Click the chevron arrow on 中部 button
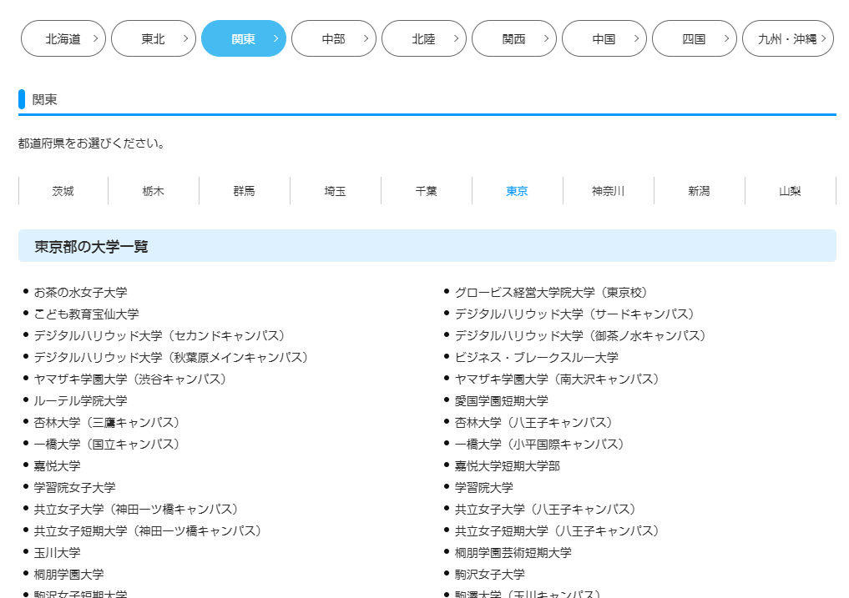Viewport: 849px width, 598px height. click(366, 38)
